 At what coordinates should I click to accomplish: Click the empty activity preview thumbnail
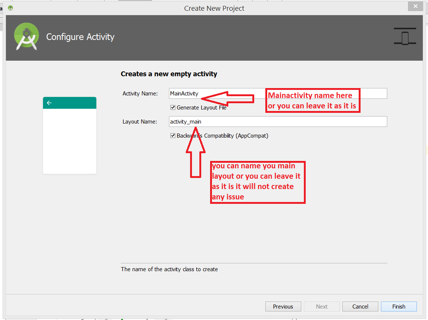click(x=70, y=135)
